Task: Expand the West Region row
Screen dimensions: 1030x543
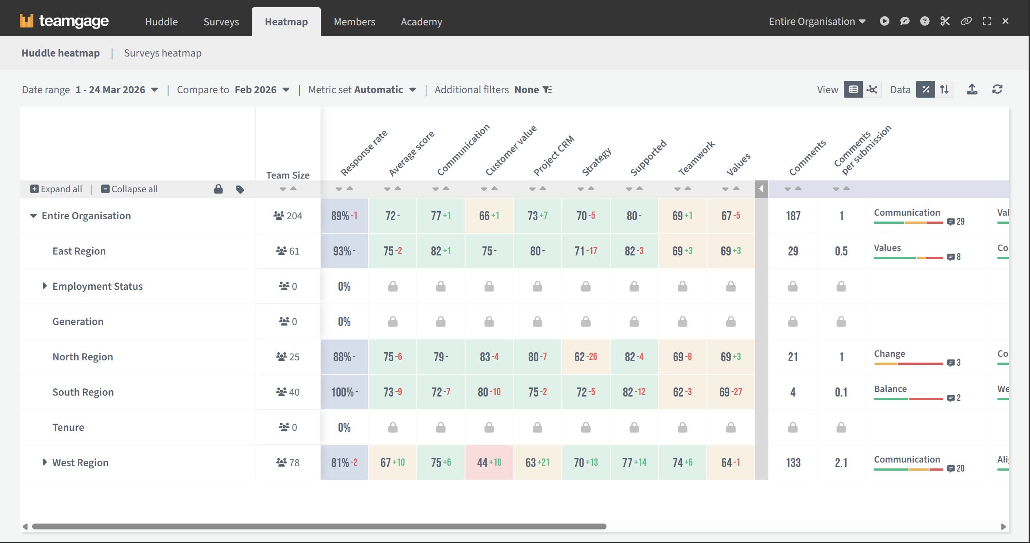Action: (x=44, y=462)
